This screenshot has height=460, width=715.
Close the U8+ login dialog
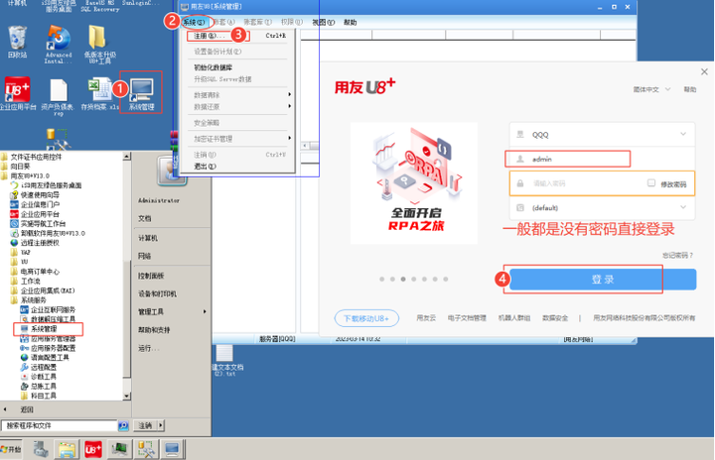pos(704,71)
